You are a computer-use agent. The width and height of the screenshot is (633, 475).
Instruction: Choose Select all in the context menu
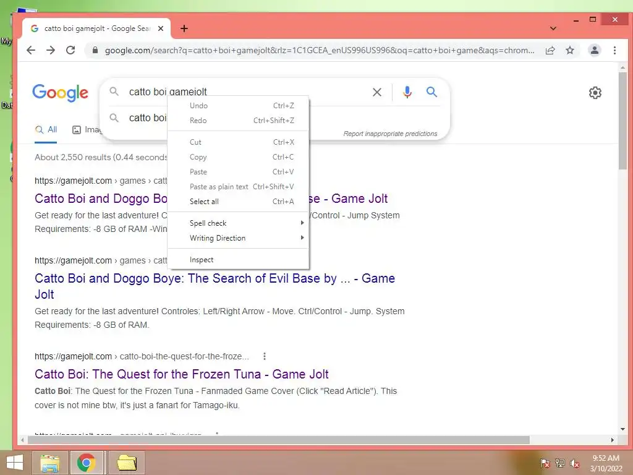point(238,202)
